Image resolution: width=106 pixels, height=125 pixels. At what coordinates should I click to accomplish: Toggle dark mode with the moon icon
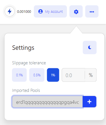(90, 47)
